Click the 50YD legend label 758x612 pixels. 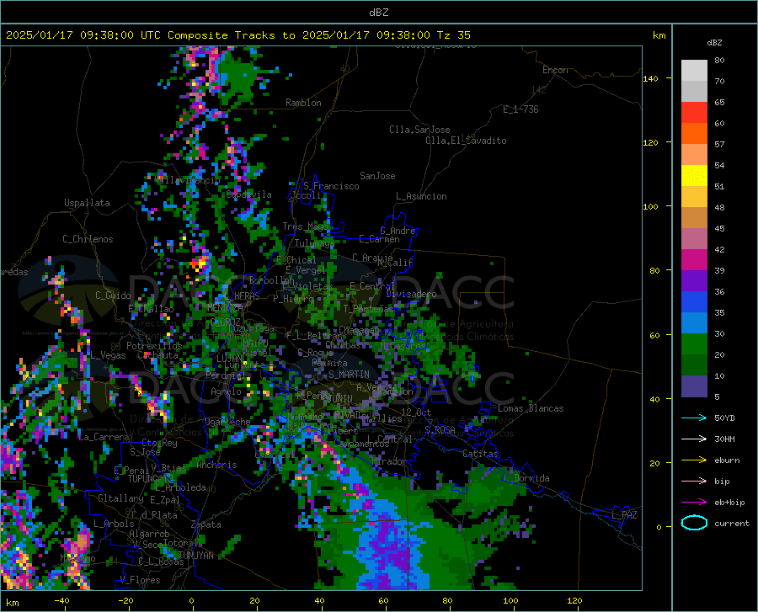tap(724, 418)
